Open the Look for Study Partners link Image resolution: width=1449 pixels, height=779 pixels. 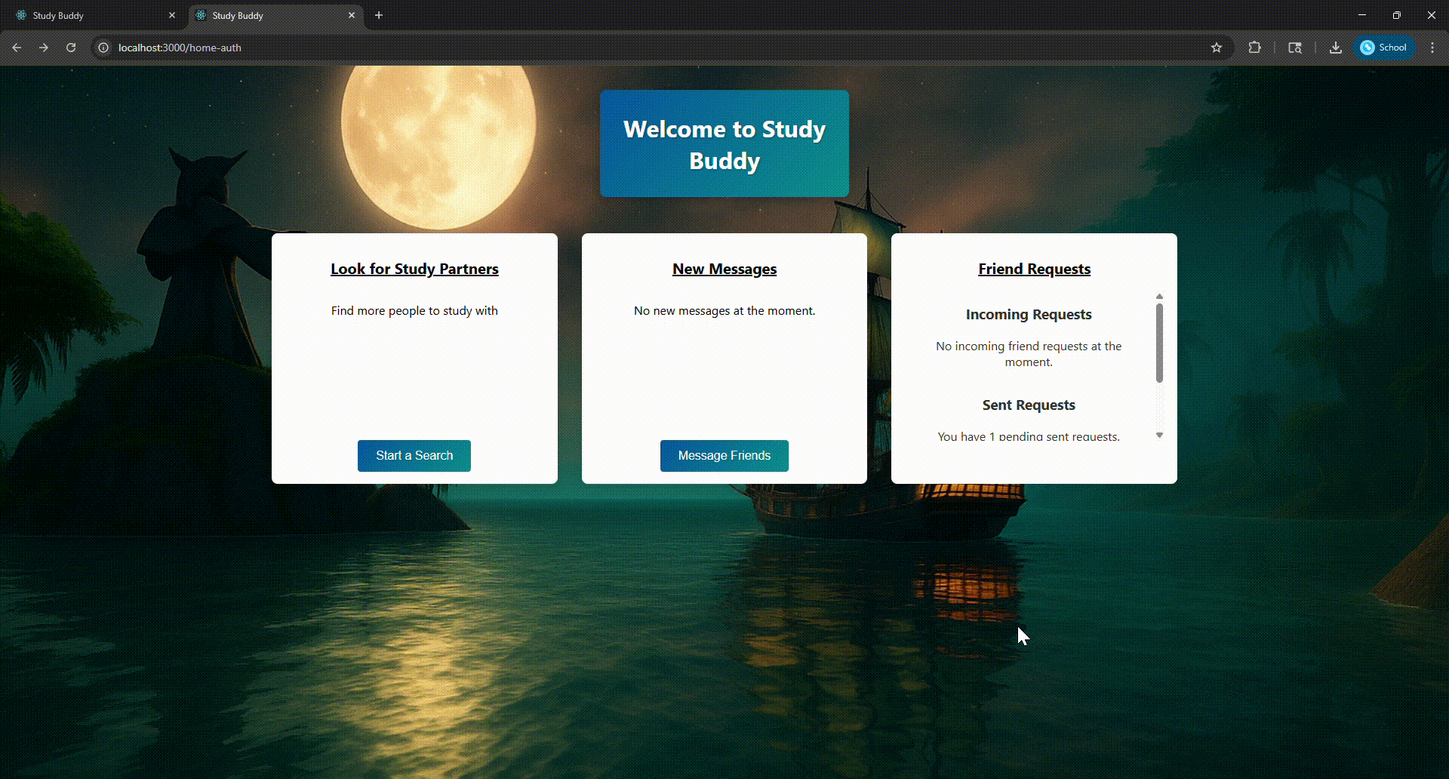[x=414, y=269]
